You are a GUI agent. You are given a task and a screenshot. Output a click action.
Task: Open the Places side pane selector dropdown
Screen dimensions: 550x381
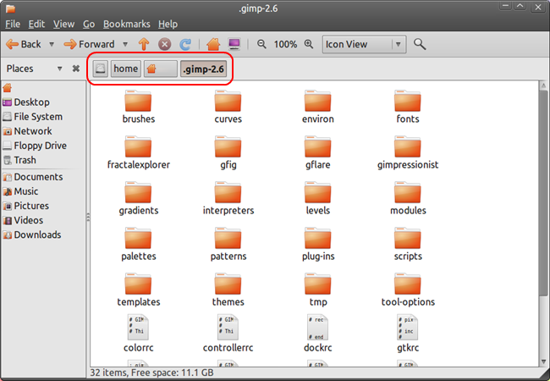(59, 69)
